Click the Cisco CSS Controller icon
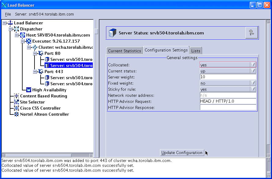 click(x=16, y=108)
